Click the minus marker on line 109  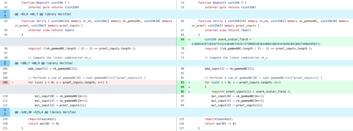(x=12, y=83)
